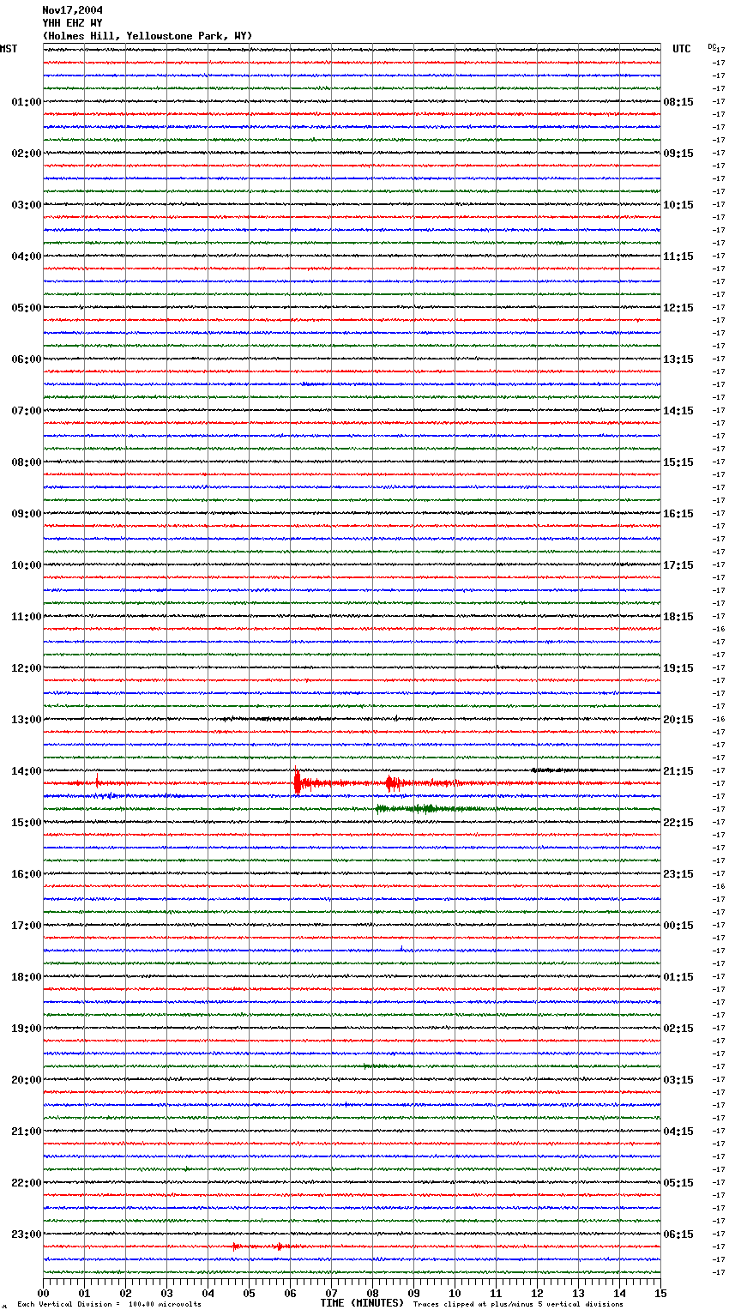729x1316 pixels.
Task: Select the 06:00 MST row label
Action: click(26, 359)
